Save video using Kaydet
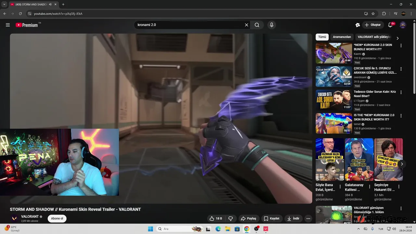This screenshot has height=234, width=416. click(x=272, y=218)
